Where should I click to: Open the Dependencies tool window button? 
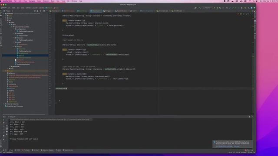tap(68, 150)
